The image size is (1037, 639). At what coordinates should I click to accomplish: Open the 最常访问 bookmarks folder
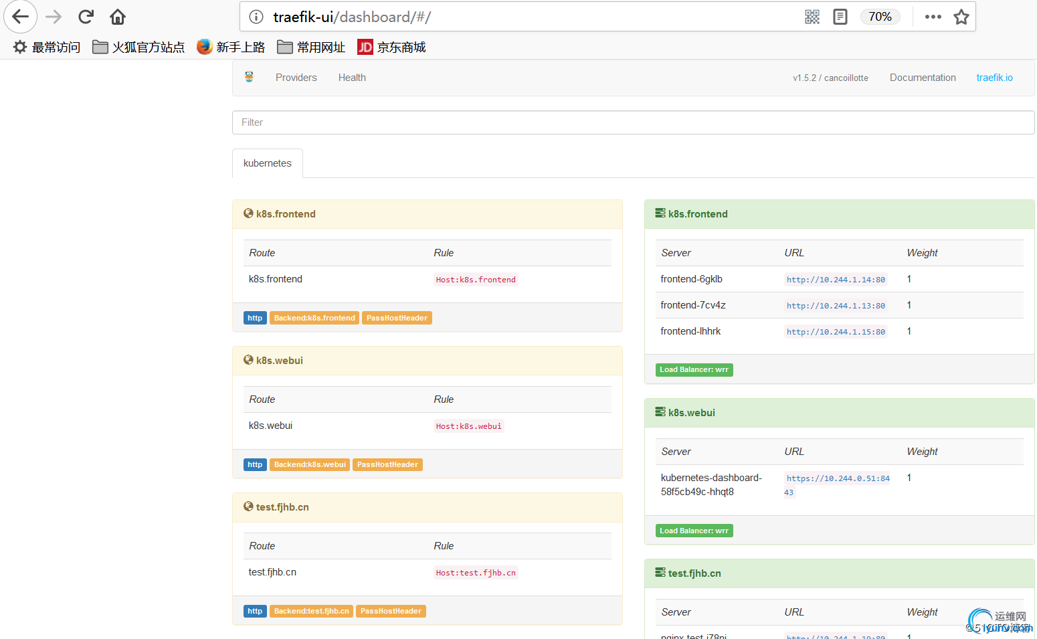tap(47, 47)
